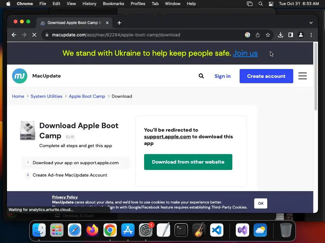Open the History menu
Viewport: 325px width, 243px height.
coord(89,4)
